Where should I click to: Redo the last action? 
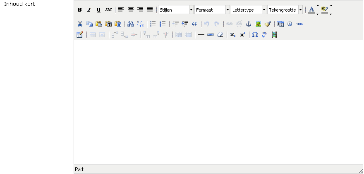click(217, 24)
